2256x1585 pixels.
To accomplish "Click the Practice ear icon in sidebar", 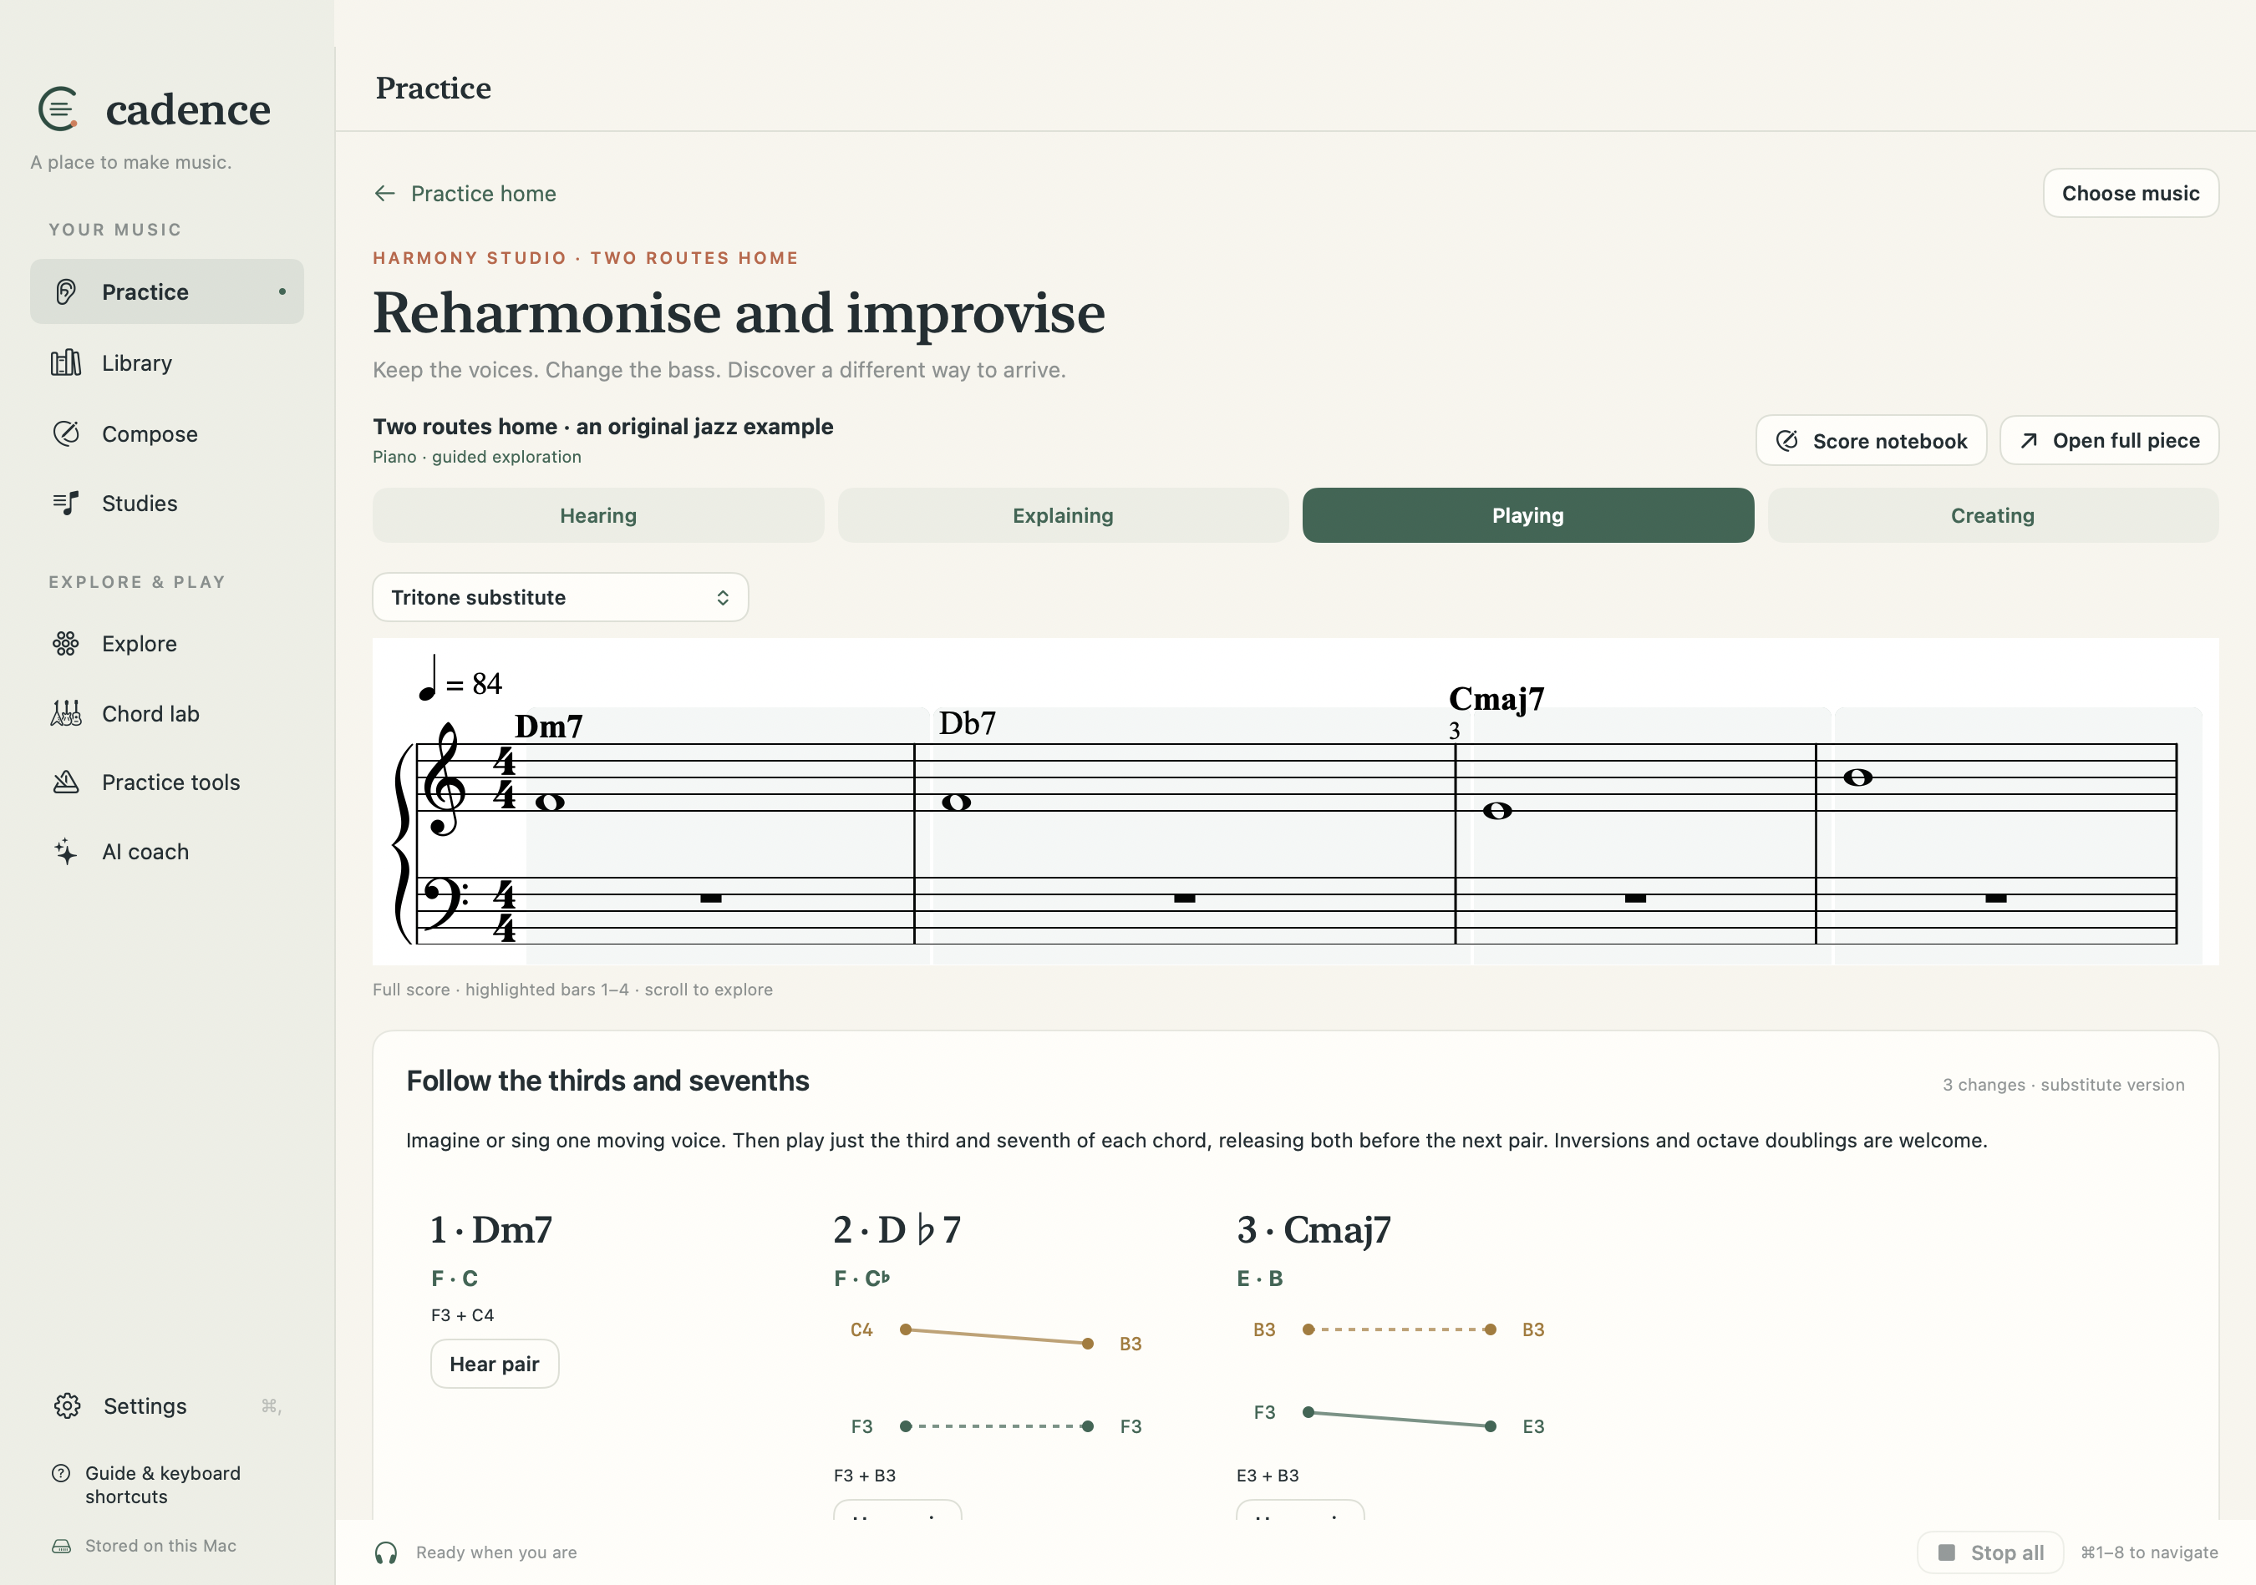I will (x=66, y=291).
